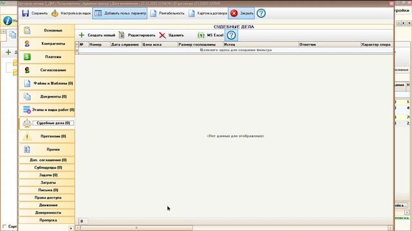The image size is (412, 231).
Task: Click the red Закрыть icon
Action: pos(234,13)
